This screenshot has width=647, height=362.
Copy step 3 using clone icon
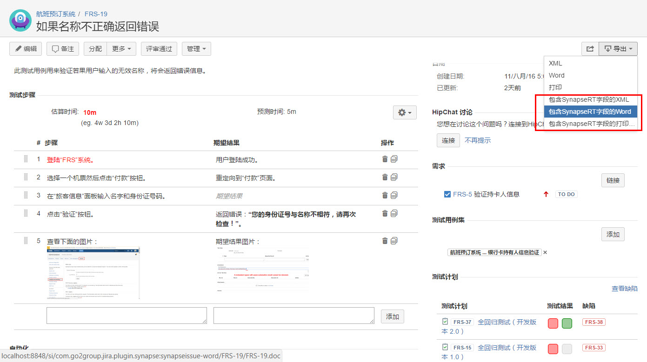(x=394, y=195)
